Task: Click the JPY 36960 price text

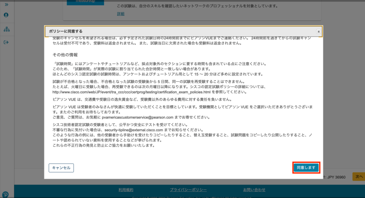Action: (337, 177)
